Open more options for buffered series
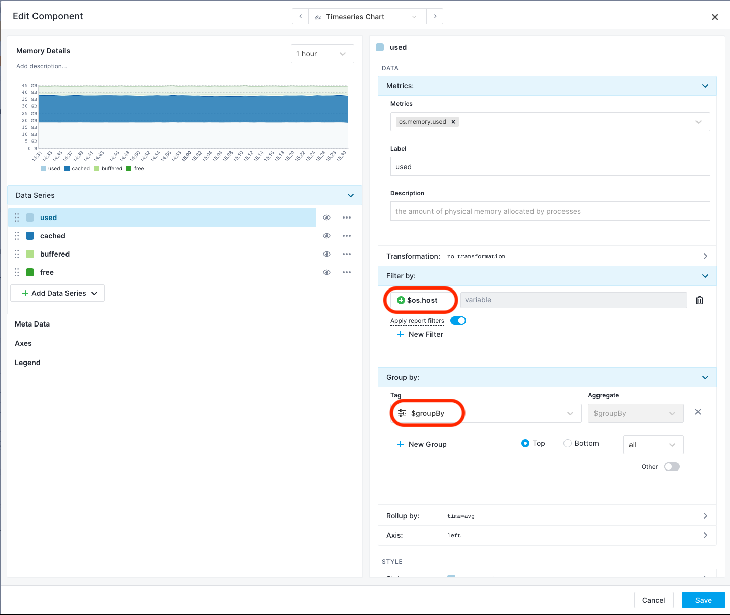The image size is (730, 615). tap(347, 254)
